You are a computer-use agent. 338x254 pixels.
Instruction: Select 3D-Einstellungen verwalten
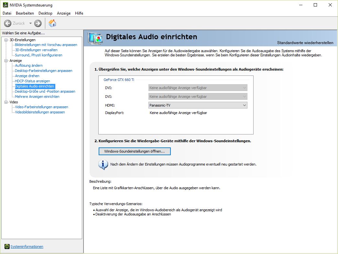coord(36,50)
